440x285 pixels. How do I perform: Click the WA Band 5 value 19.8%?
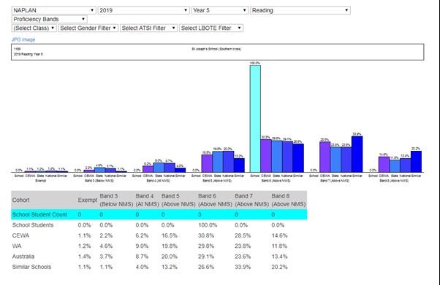[x=170, y=246]
